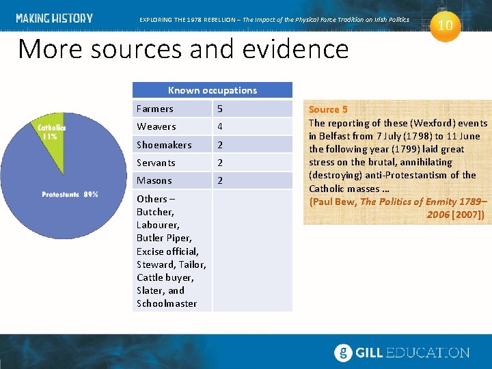Select the More sources and evidence title
Viewport: 492px width, 369px height.
point(183,49)
